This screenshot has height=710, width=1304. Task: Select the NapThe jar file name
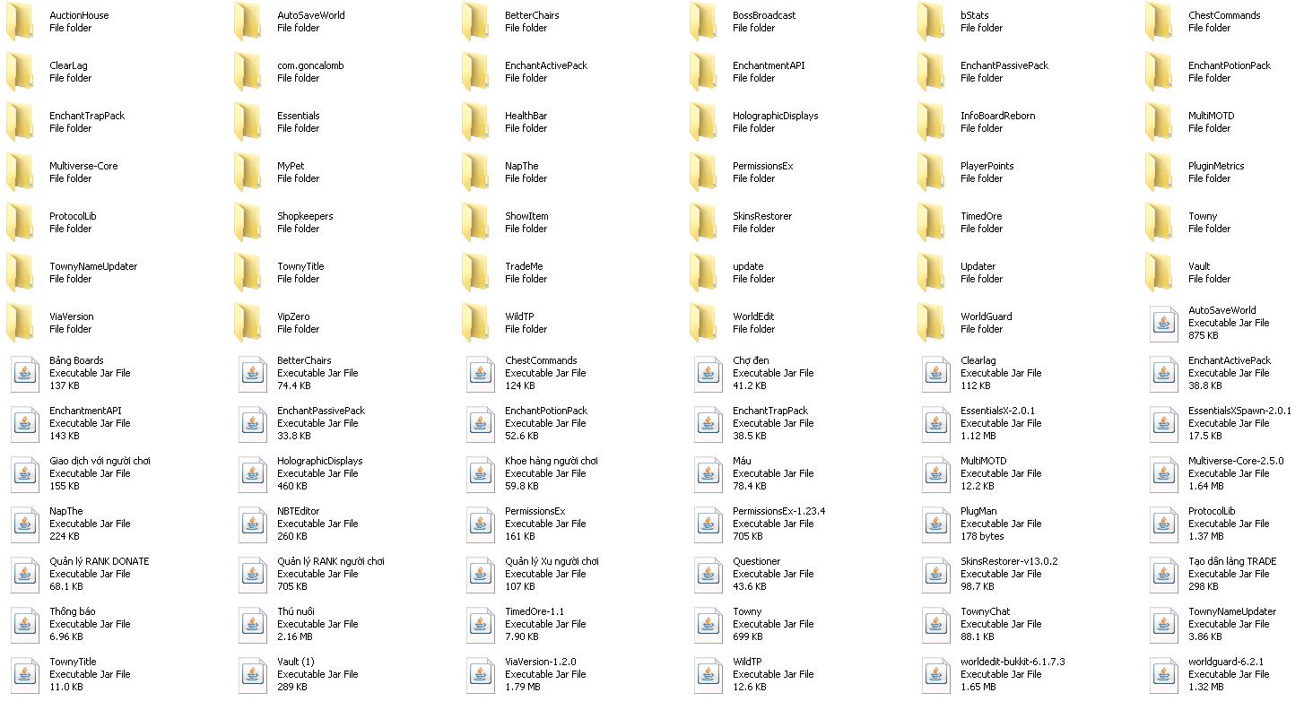[66, 511]
